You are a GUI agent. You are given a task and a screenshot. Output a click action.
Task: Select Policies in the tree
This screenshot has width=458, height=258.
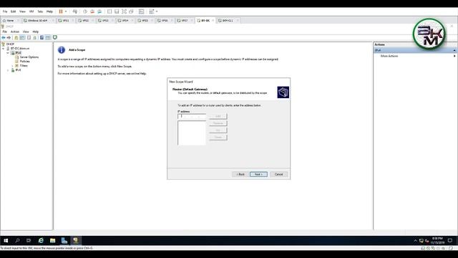point(24,62)
